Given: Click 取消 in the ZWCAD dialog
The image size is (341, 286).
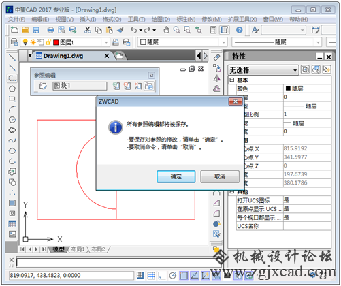Looking at the screenshot, I should tap(220, 176).
